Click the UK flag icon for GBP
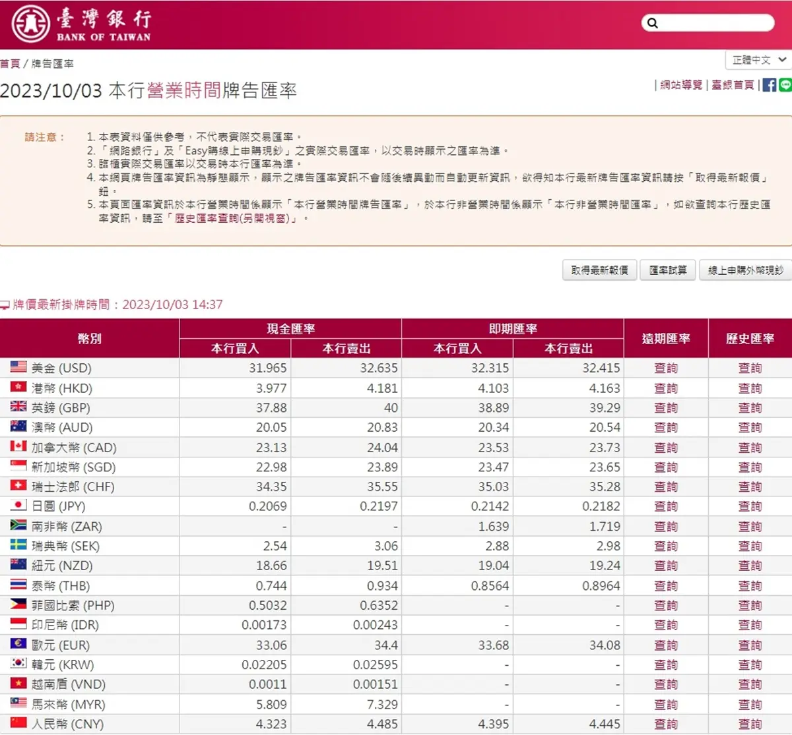The image size is (792, 735). [x=18, y=407]
